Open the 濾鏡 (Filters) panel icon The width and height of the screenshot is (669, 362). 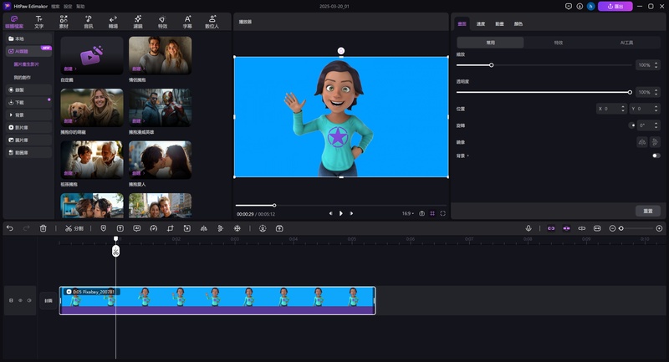pyautogui.click(x=137, y=21)
